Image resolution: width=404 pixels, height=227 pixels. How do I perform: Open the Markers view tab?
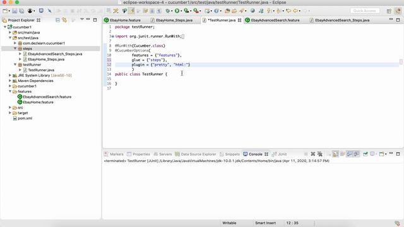pos(114,154)
